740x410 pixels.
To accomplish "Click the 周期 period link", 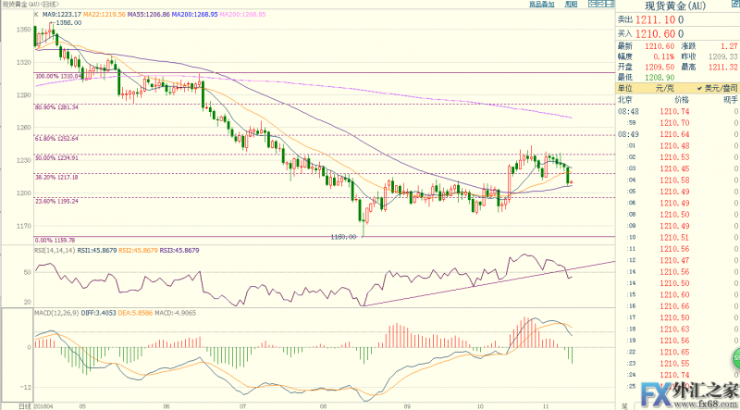I will [x=571, y=5].
